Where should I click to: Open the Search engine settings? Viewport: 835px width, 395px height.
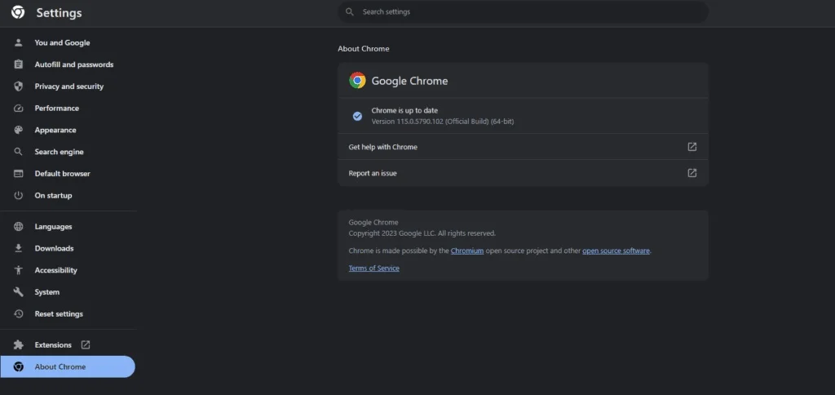click(59, 152)
